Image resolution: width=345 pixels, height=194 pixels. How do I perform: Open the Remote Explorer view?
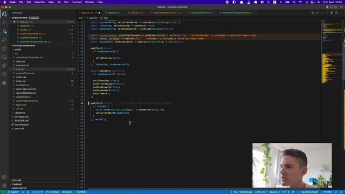pyautogui.click(x=4, y=57)
